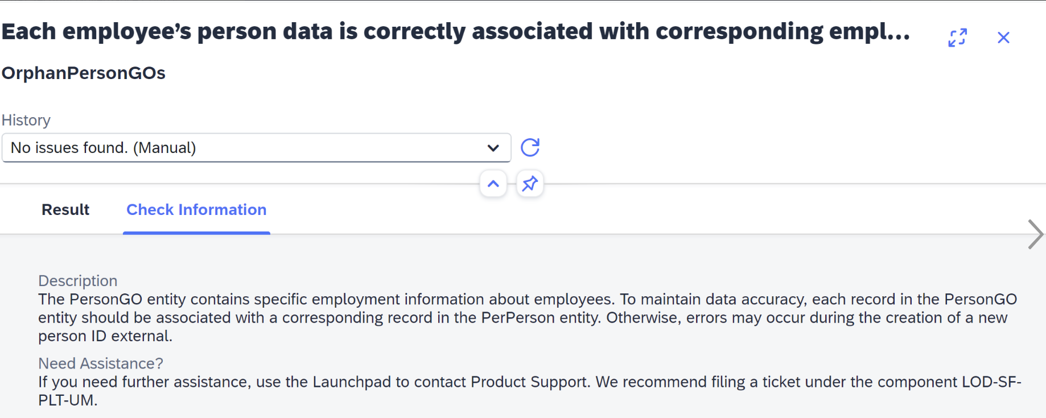Image resolution: width=1046 pixels, height=418 pixels.
Task: Click the OrphanPersonGOs subtitle
Action: [84, 73]
